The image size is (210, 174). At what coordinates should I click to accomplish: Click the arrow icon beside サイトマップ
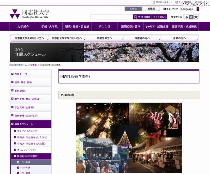click(165, 9)
